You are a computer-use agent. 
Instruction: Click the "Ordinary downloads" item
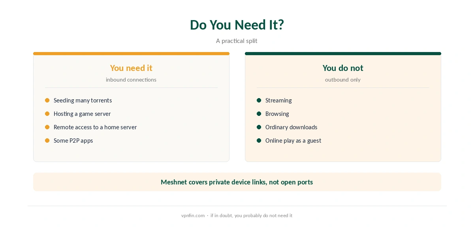pos(292,127)
